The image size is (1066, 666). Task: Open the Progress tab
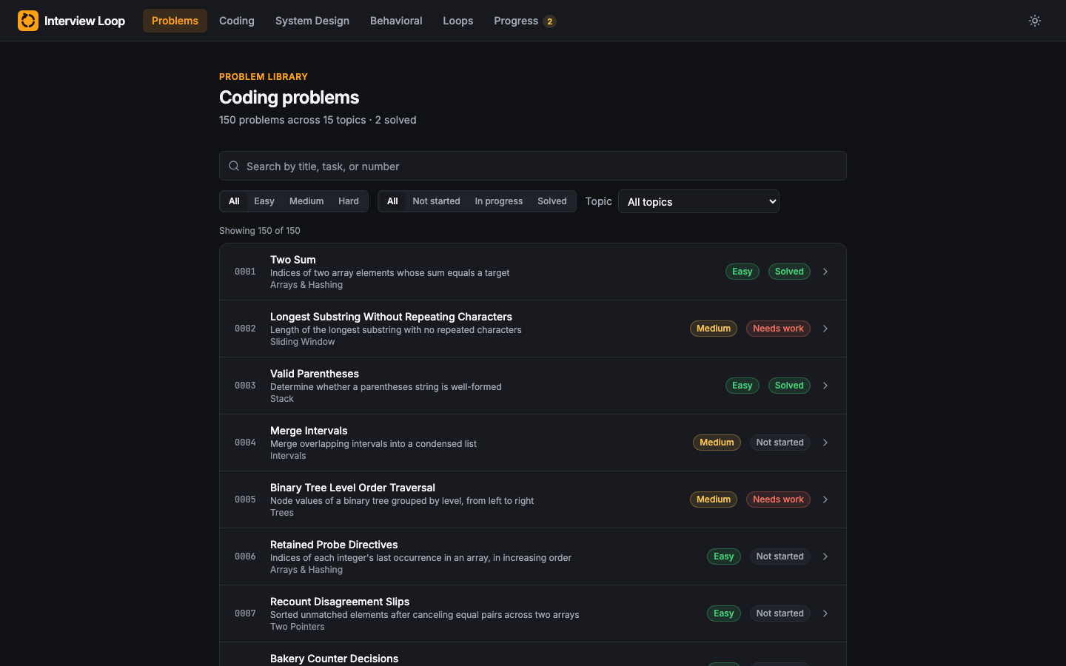525,21
